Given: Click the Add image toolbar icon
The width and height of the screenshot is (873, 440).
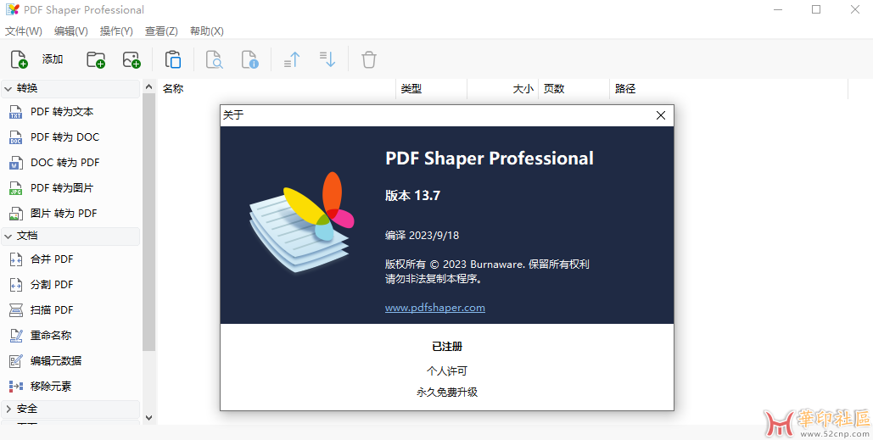Looking at the screenshot, I should 132,59.
